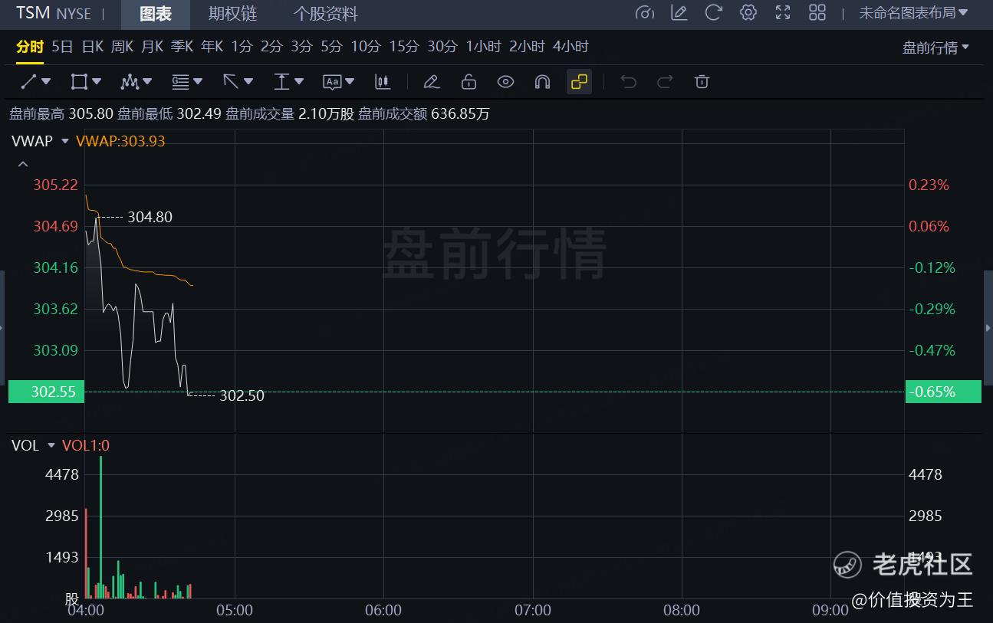Click the undo arrow in drawing toolbar
This screenshot has width=993, height=623.
click(628, 81)
